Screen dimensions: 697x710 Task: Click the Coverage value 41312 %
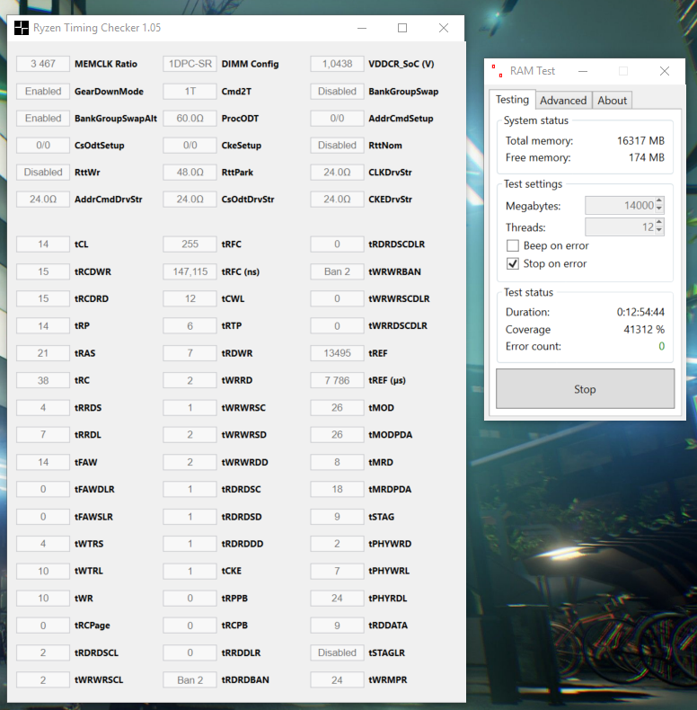pos(644,329)
